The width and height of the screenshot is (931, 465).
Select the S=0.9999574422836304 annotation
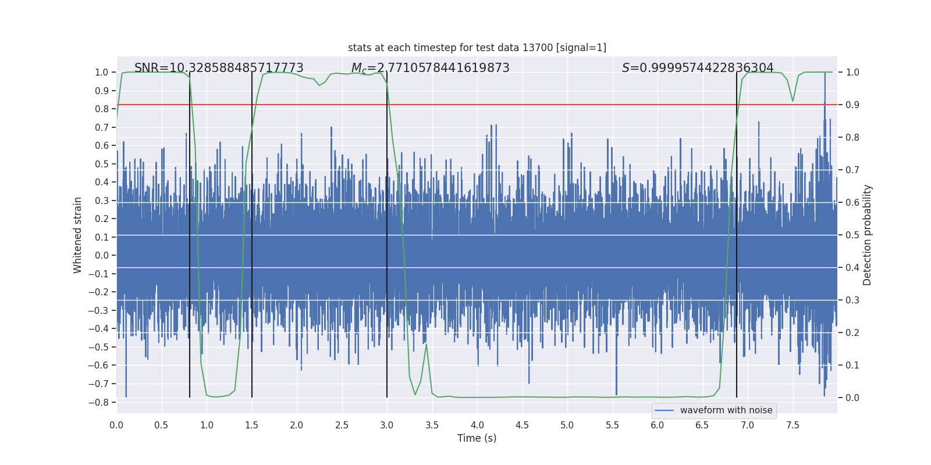coord(698,68)
